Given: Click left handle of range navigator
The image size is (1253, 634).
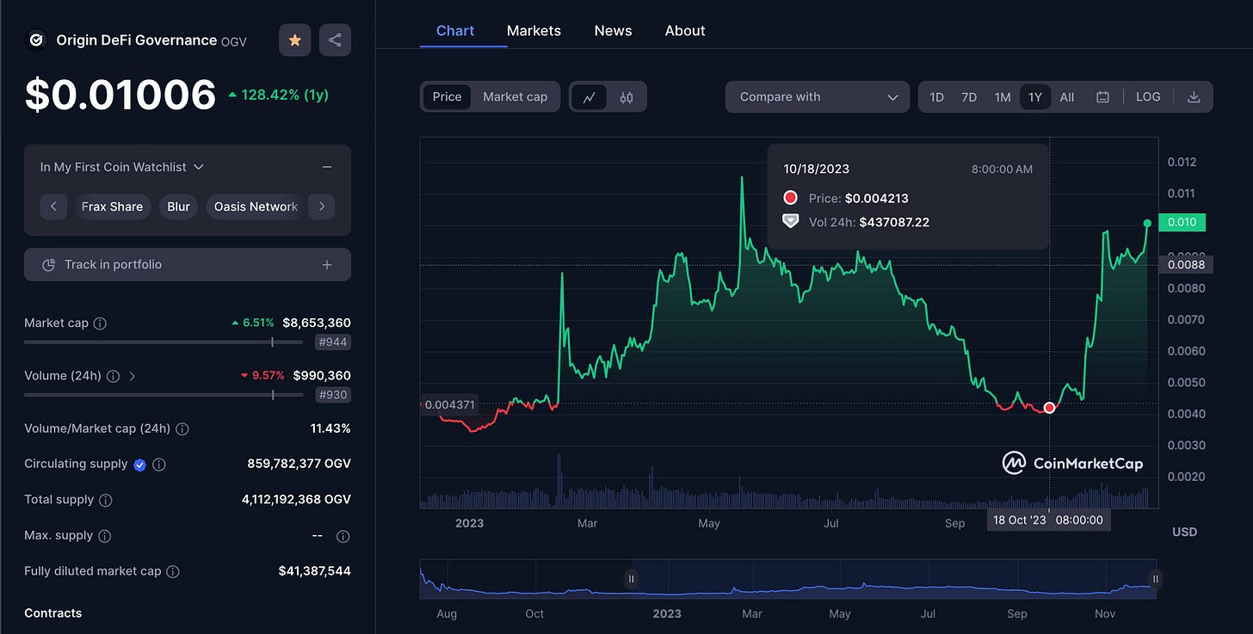Looking at the screenshot, I should click(x=631, y=579).
